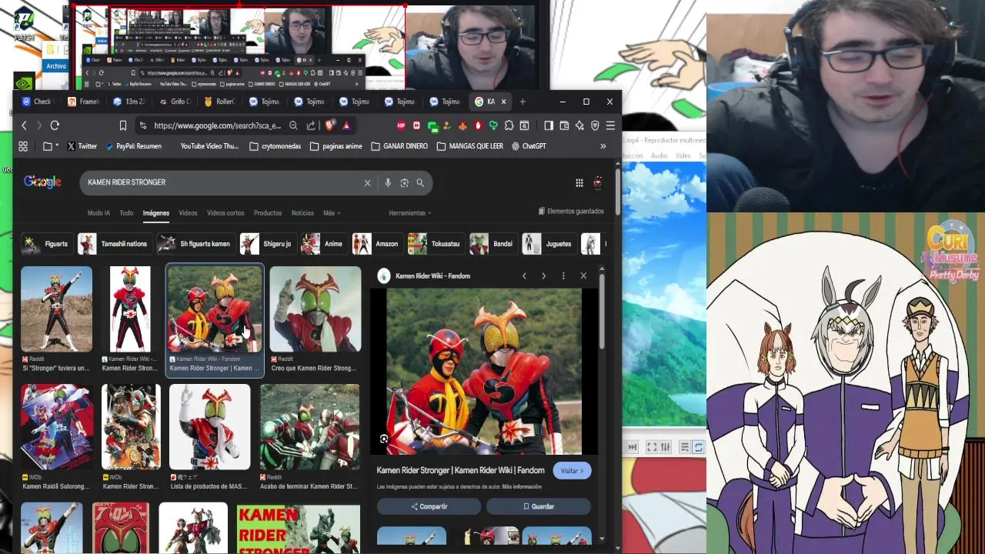
Task: Open the PayPal: Resumen bookmark
Action: click(x=132, y=146)
